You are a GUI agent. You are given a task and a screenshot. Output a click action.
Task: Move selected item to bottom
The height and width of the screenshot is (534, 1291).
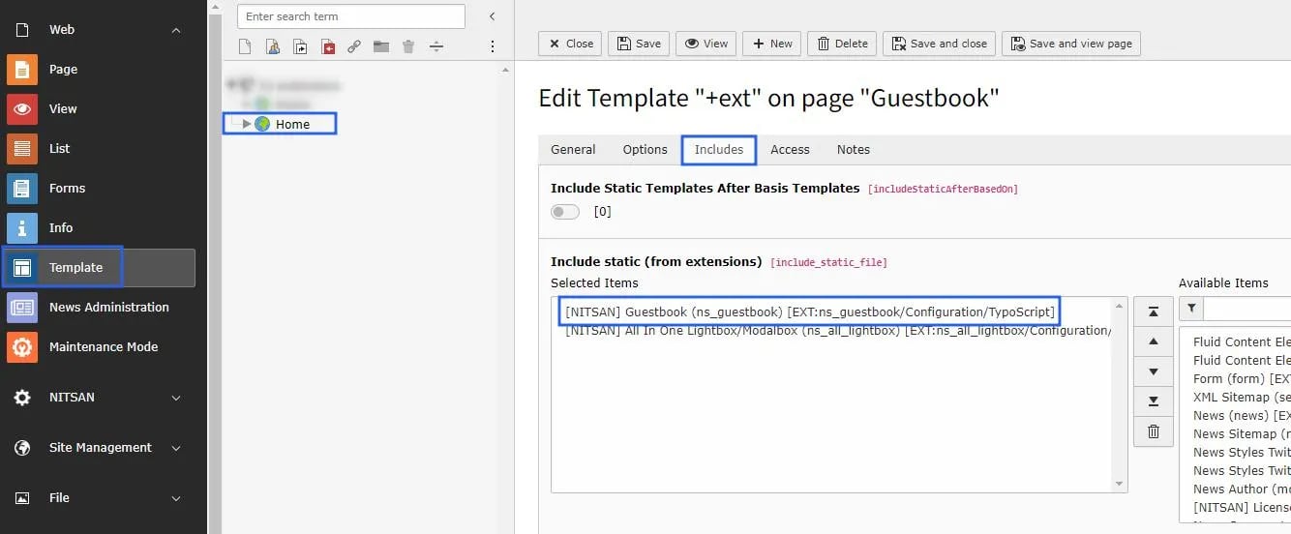pyautogui.click(x=1153, y=401)
